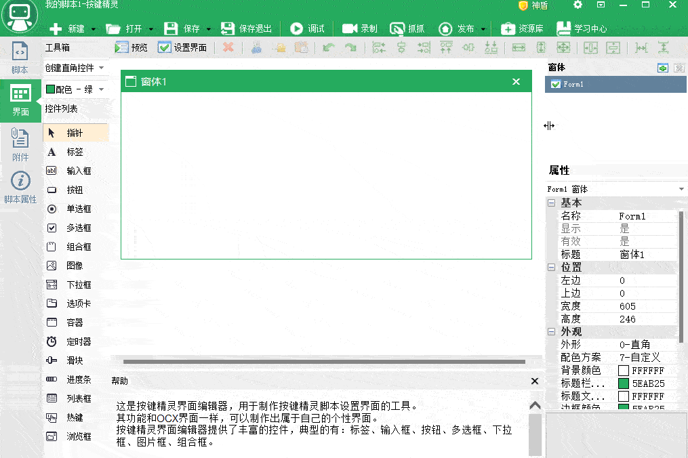Choose the 定时器 timer control
This screenshot has width=688, height=458.
pos(75,341)
